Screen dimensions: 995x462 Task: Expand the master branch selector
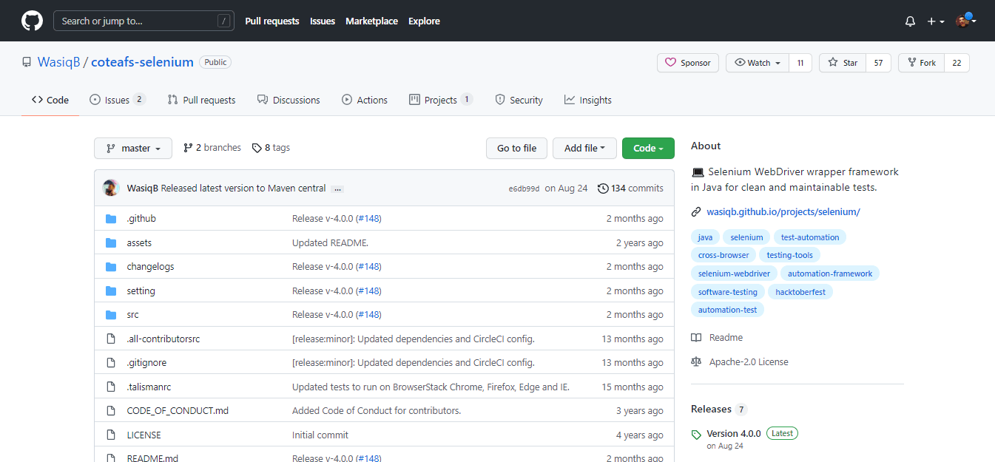133,148
